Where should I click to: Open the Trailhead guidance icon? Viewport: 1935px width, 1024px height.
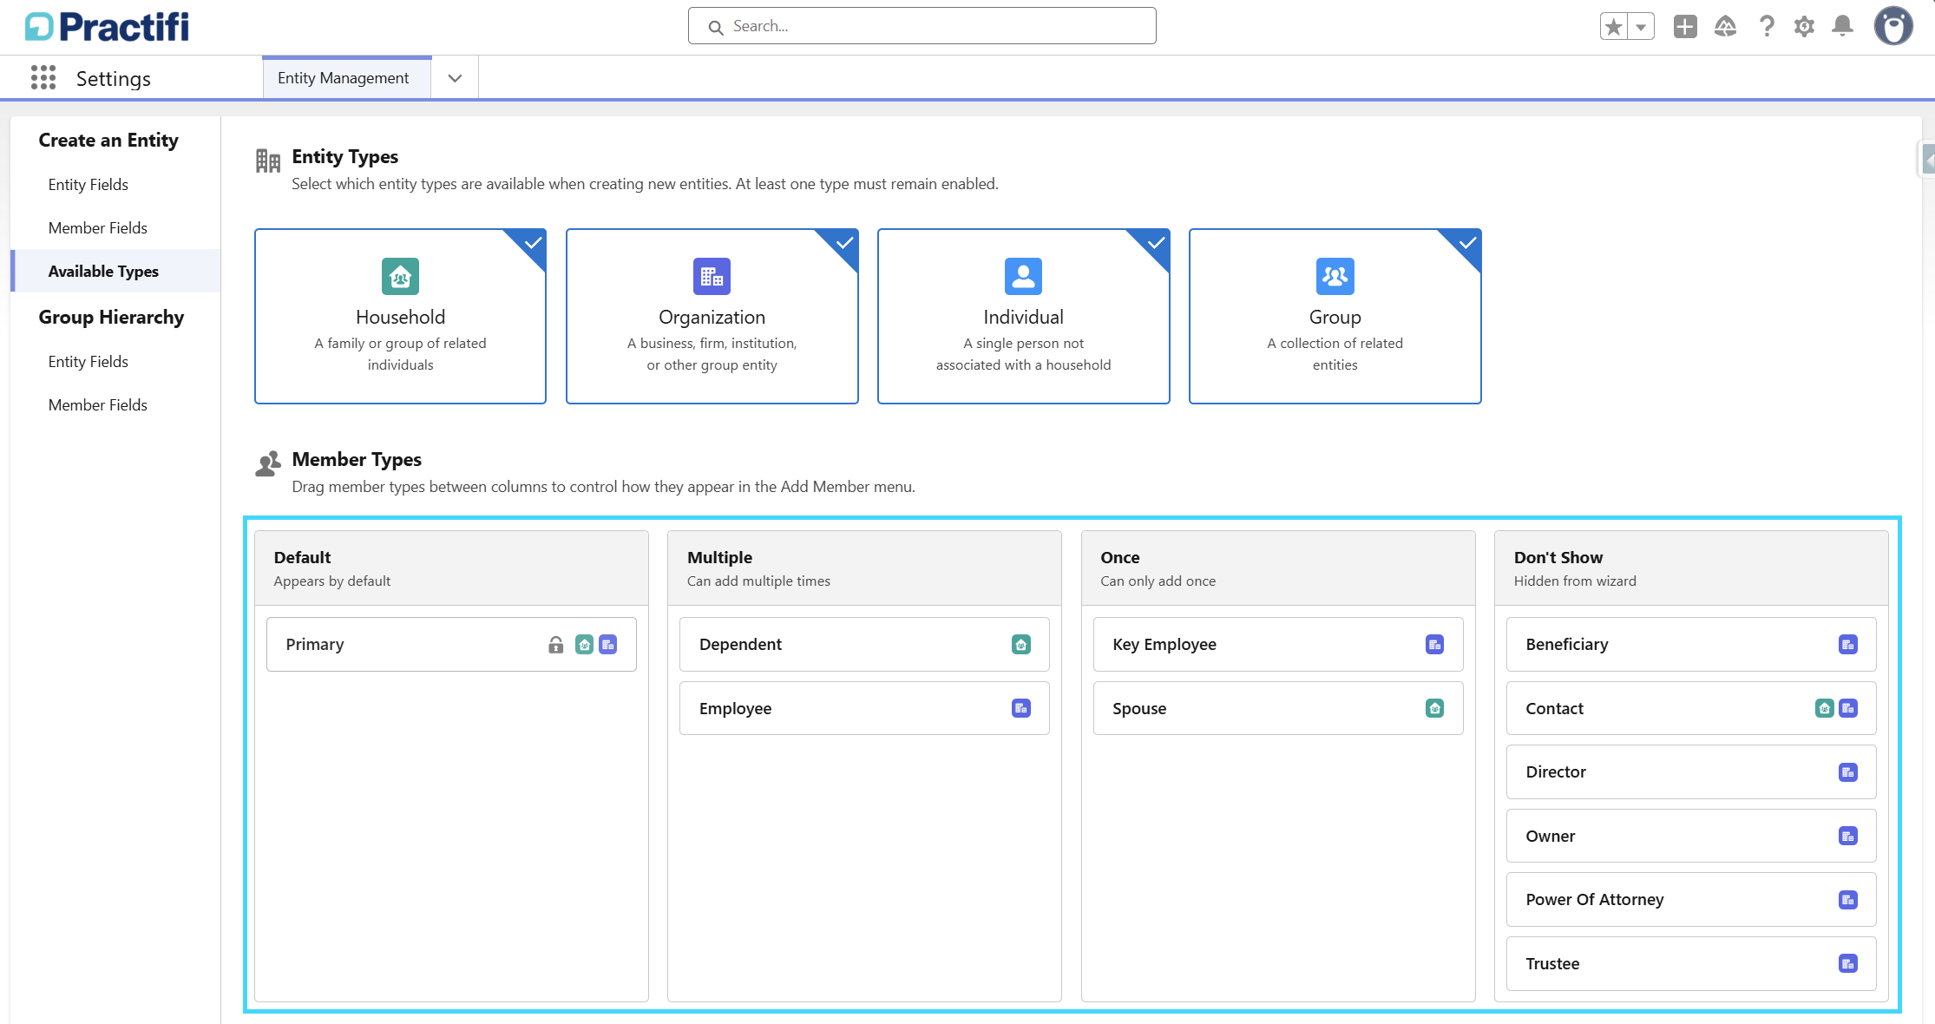(x=1725, y=27)
